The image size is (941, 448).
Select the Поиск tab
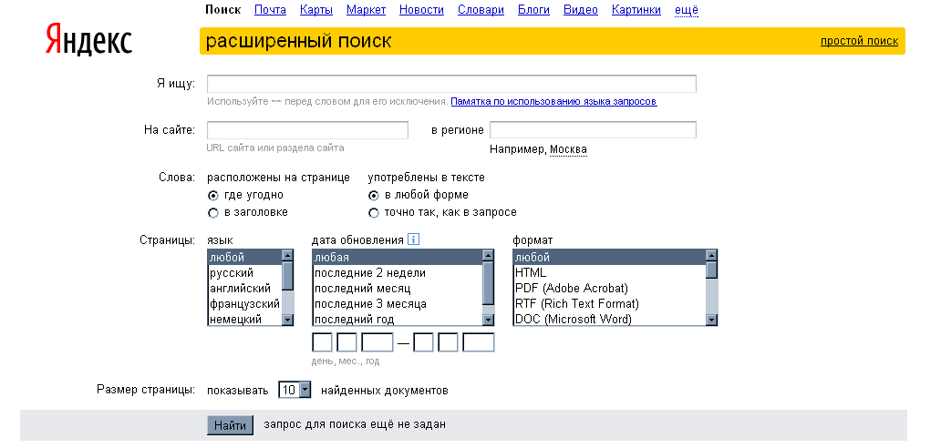coord(223,10)
